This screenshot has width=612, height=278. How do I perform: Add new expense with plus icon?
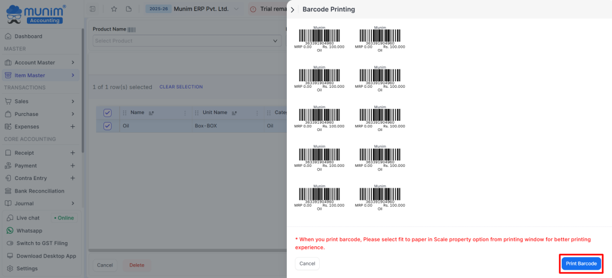pos(72,127)
